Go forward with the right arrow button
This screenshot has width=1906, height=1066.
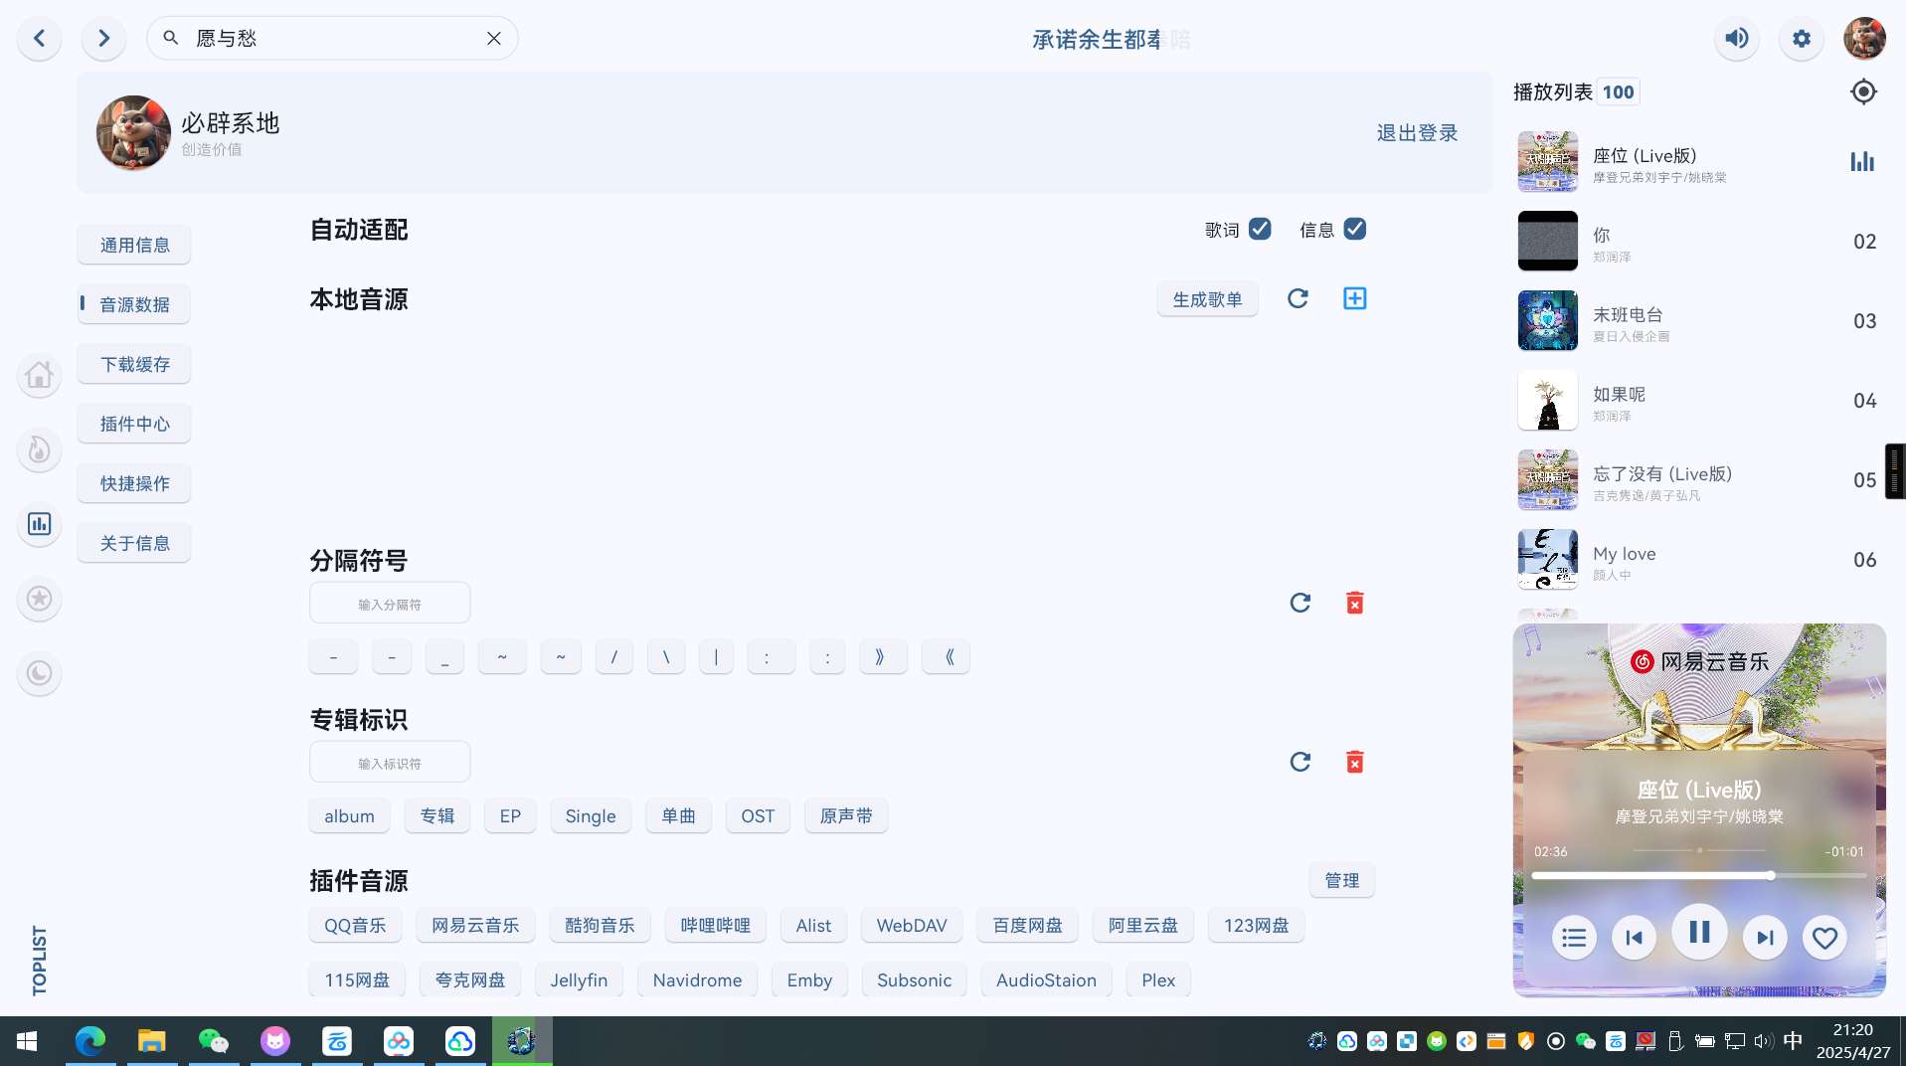coord(103,39)
